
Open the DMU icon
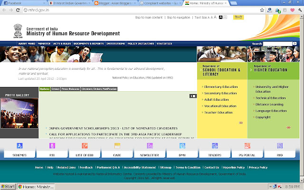click(182, 146)
